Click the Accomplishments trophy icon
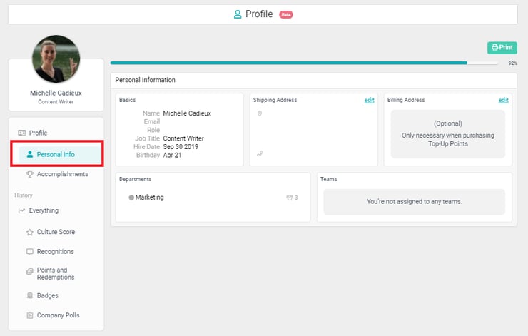528x336 pixels. 29,174
